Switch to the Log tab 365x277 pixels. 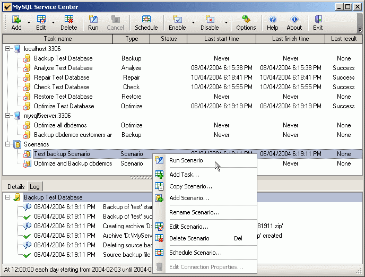(34, 187)
